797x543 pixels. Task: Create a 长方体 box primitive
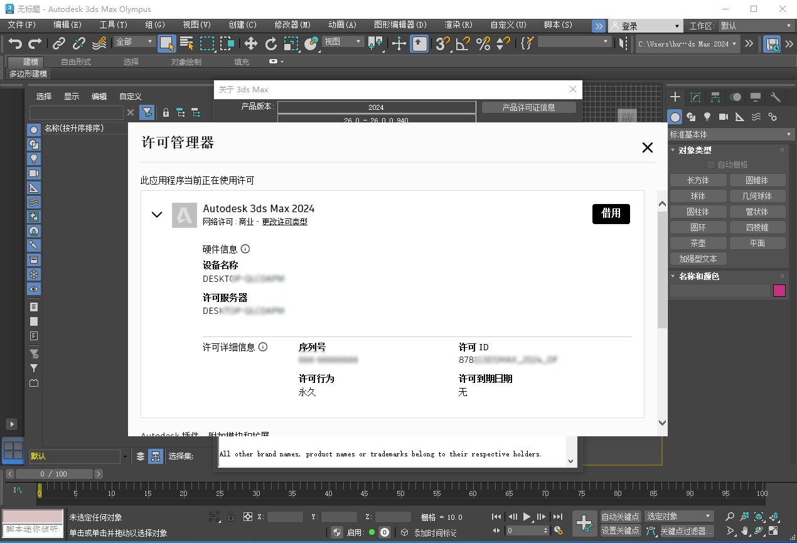[x=698, y=180]
